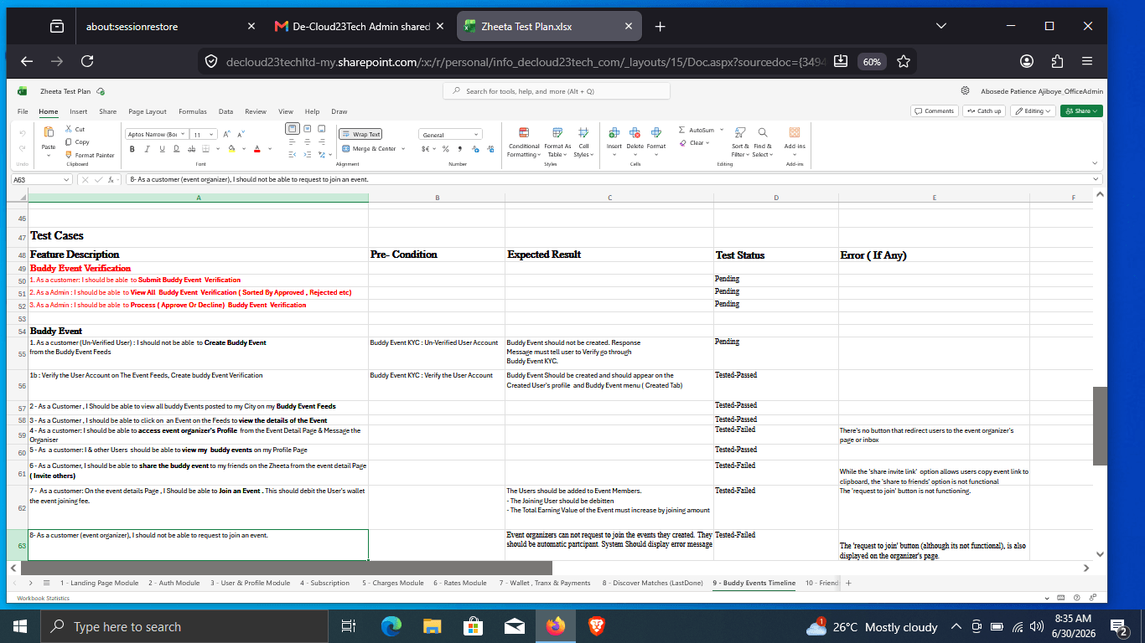Toggle Bottom Align vertical alignment
The width and height of the screenshot is (1145, 643).
click(x=322, y=129)
